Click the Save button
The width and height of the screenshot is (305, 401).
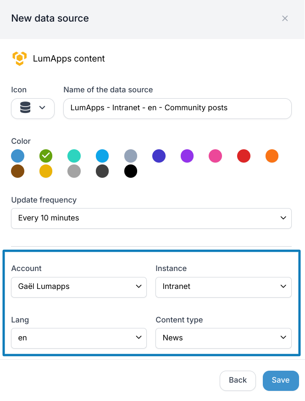[x=281, y=380]
